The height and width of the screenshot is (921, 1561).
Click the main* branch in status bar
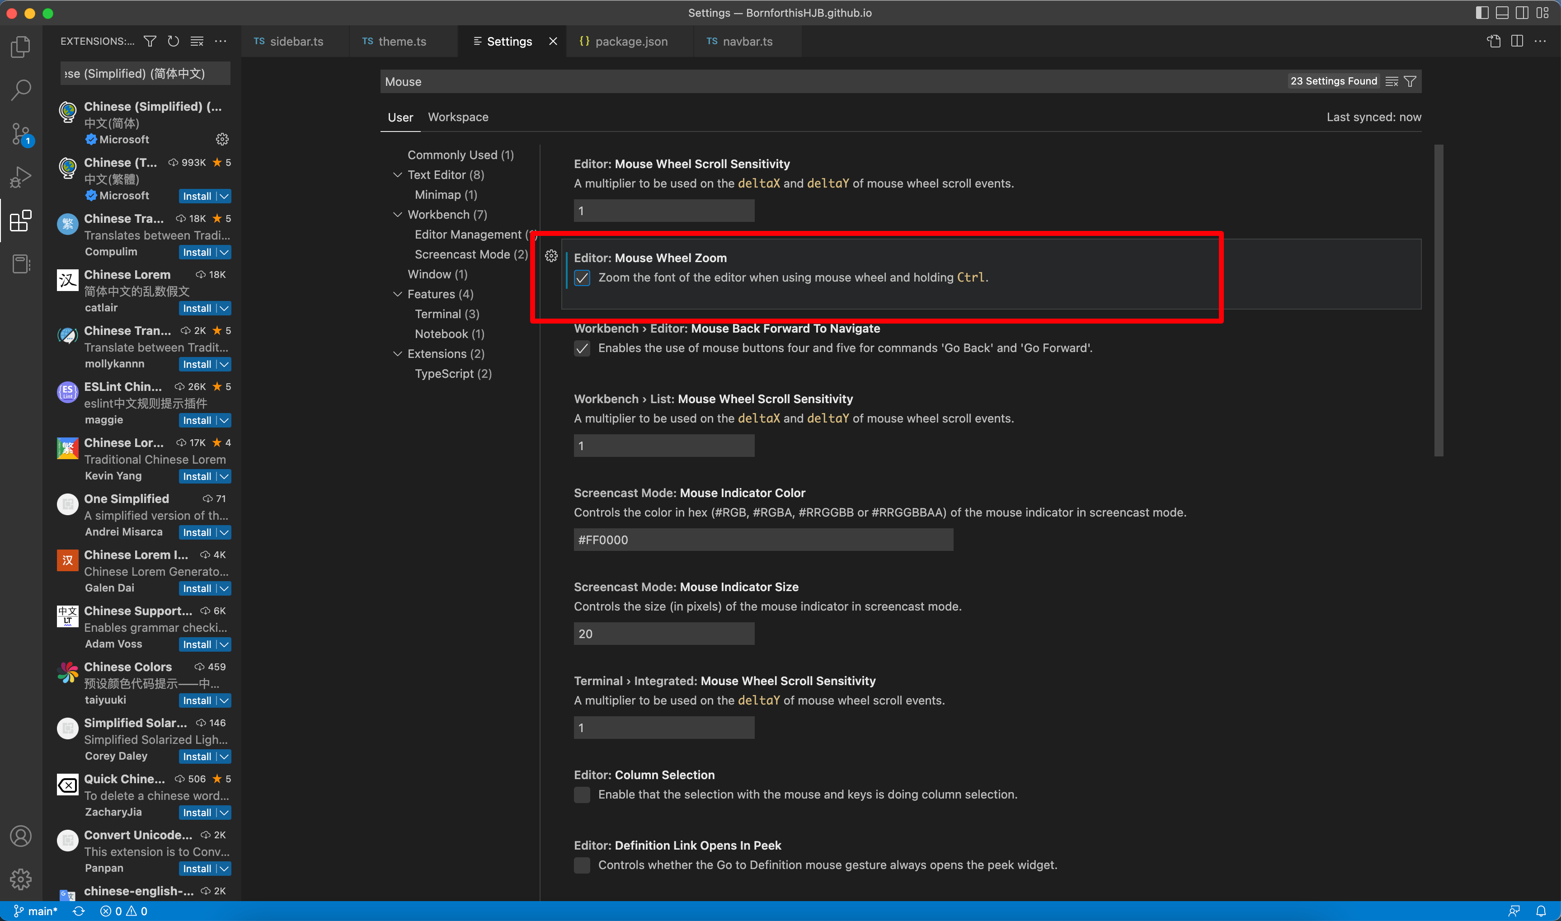coord(36,911)
